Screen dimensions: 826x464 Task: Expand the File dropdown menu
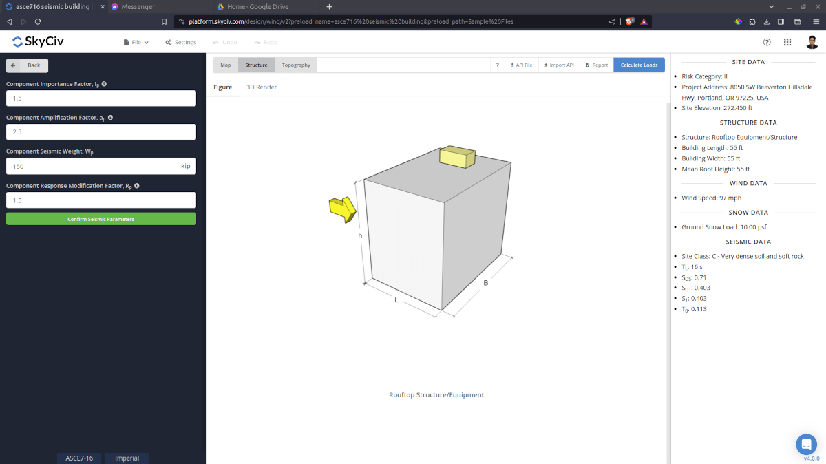point(136,43)
